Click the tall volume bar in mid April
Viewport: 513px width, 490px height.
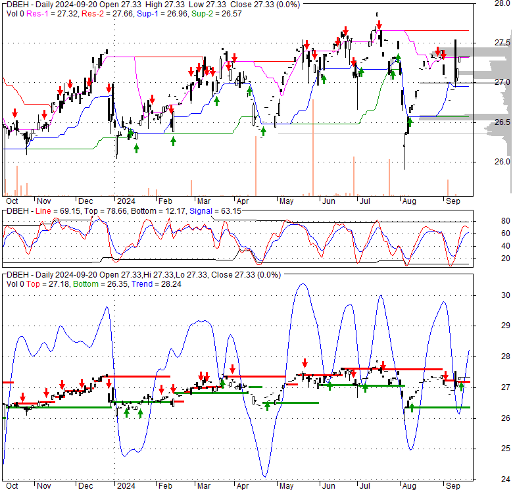click(x=256, y=166)
